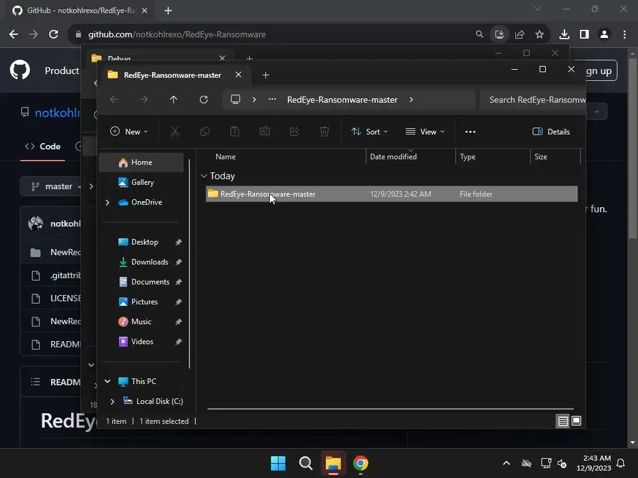Navigate forward in File Explorer
This screenshot has width=638, height=478.
click(x=144, y=100)
